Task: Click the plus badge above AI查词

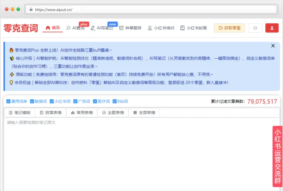Action: [x=84, y=24]
